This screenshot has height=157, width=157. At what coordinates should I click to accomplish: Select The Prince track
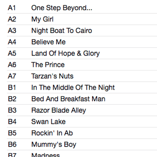[x=48, y=65]
